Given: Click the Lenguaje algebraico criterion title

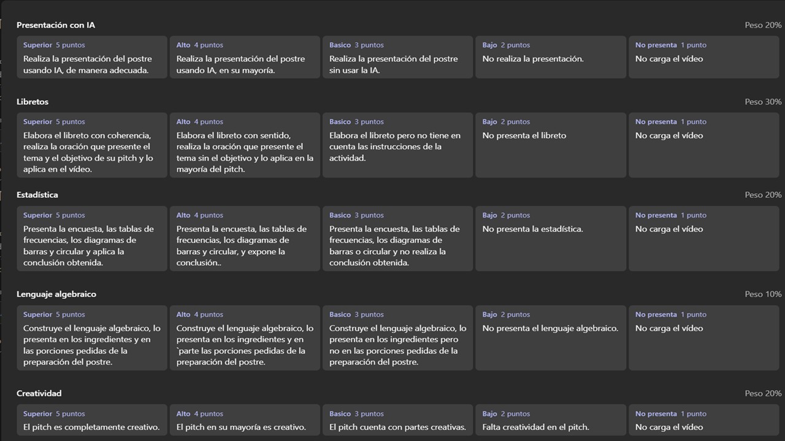Looking at the screenshot, I should [56, 294].
